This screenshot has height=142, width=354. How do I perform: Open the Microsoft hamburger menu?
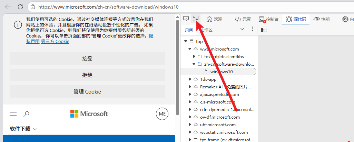tap(13, 114)
